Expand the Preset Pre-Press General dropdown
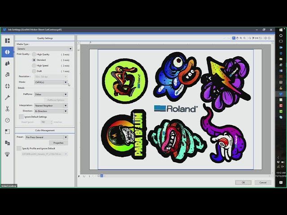The height and width of the screenshot is (215, 287). (47, 137)
